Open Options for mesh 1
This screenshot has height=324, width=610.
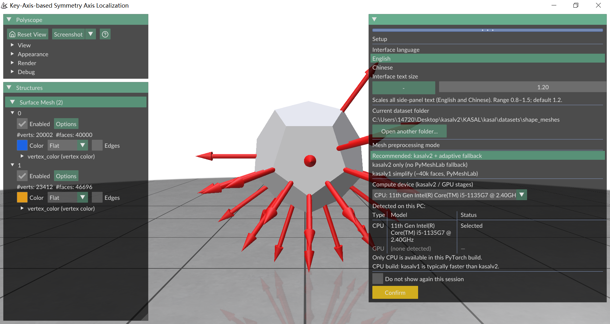point(66,176)
